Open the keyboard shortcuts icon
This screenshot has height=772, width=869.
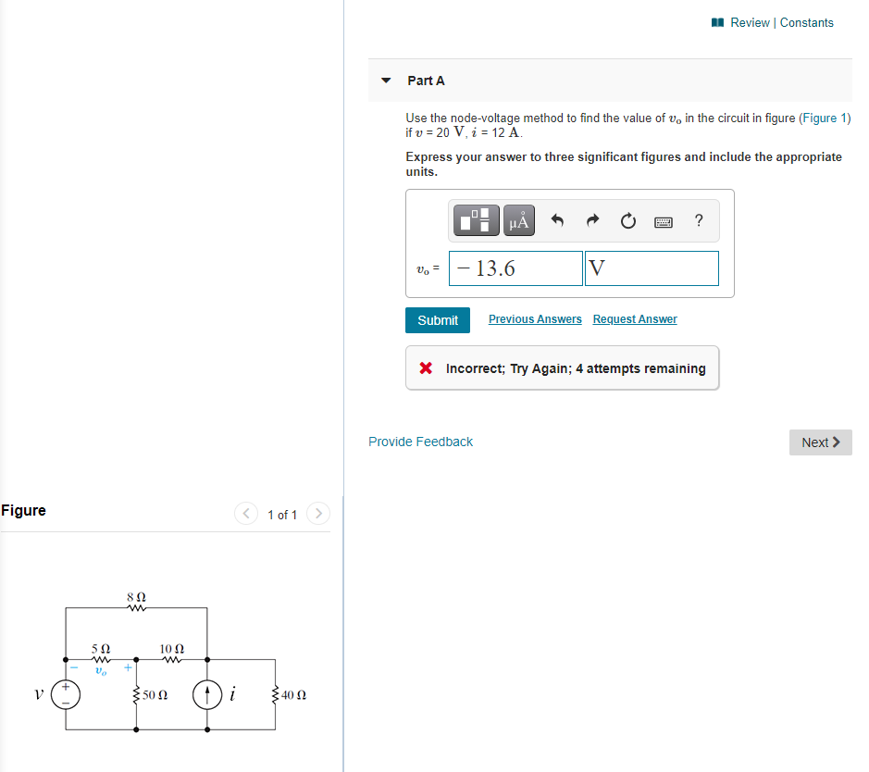(x=663, y=220)
